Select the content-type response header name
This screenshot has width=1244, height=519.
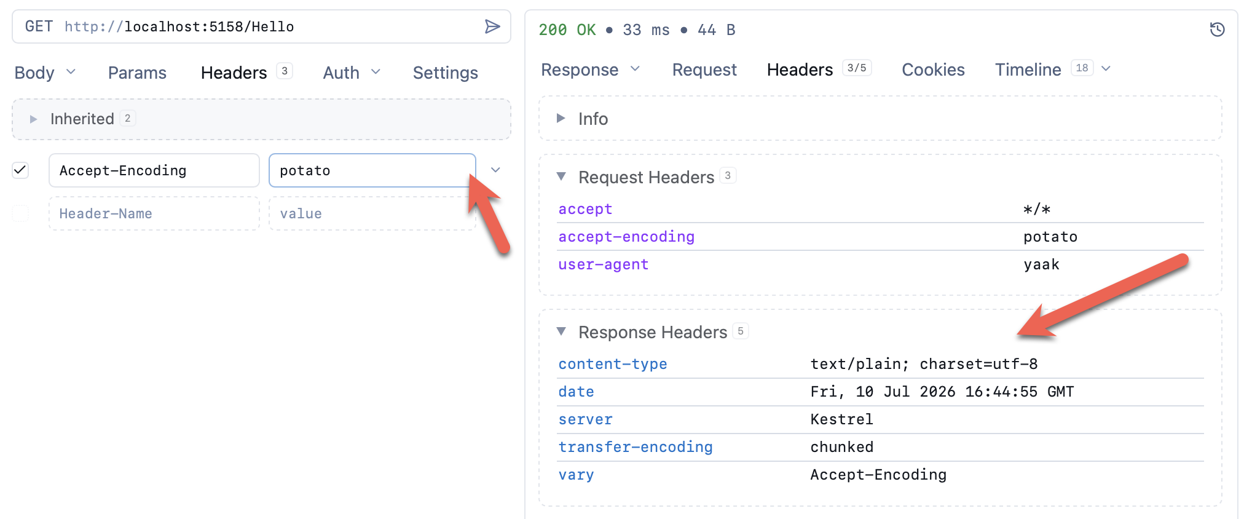[613, 364]
